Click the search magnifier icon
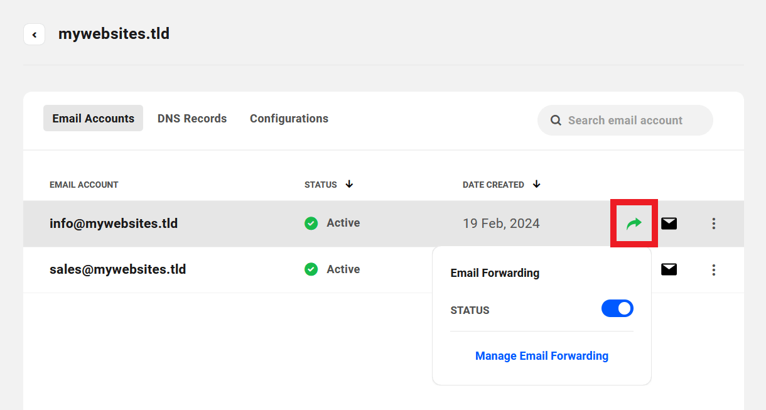The width and height of the screenshot is (766, 410). click(x=556, y=121)
